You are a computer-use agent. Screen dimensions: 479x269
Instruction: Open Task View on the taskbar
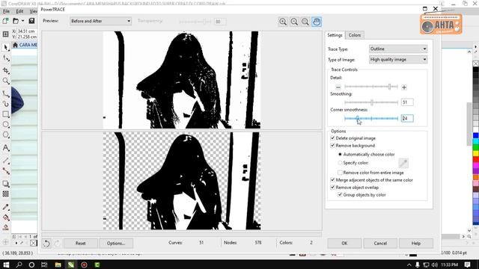coord(44,265)
